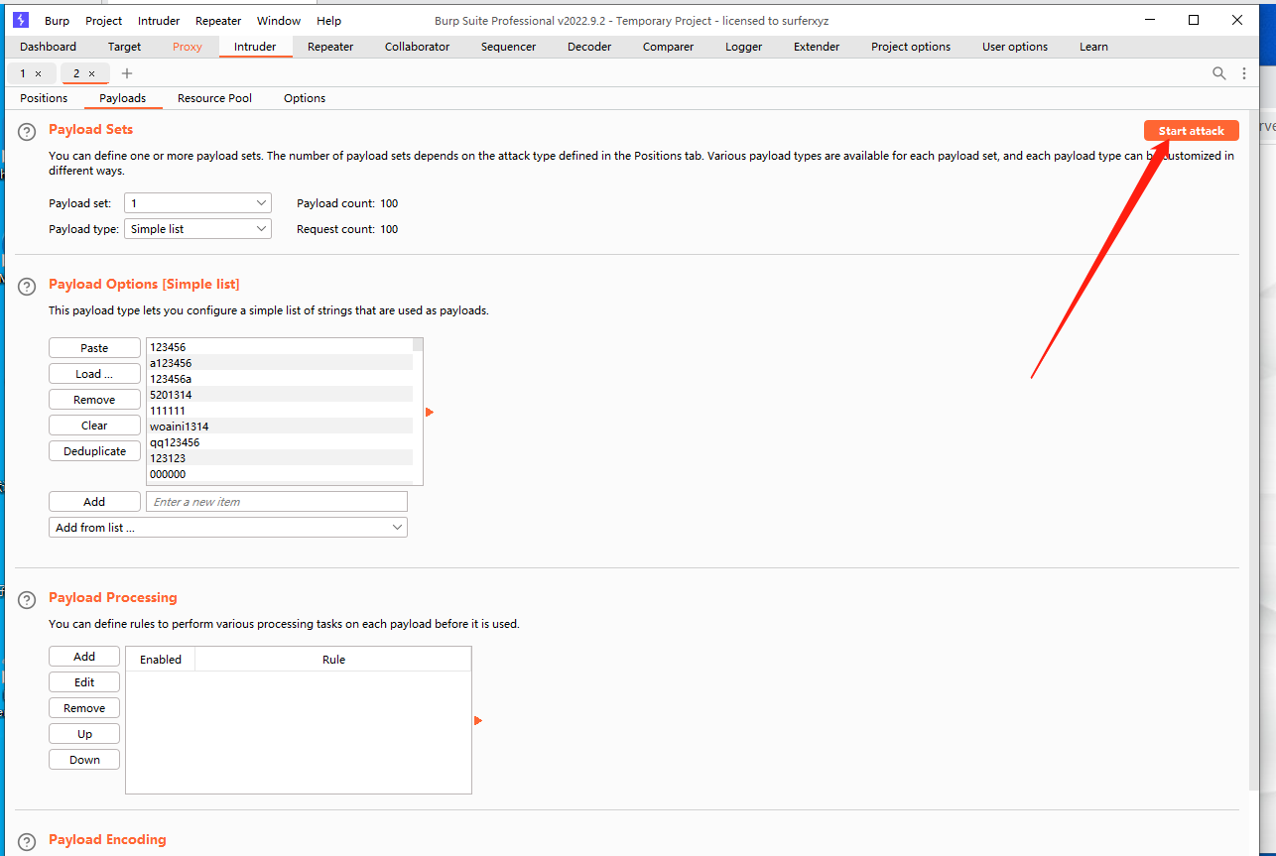Click the Clear button
This screenshot has width=1276, height=856.
pos(94,426)
